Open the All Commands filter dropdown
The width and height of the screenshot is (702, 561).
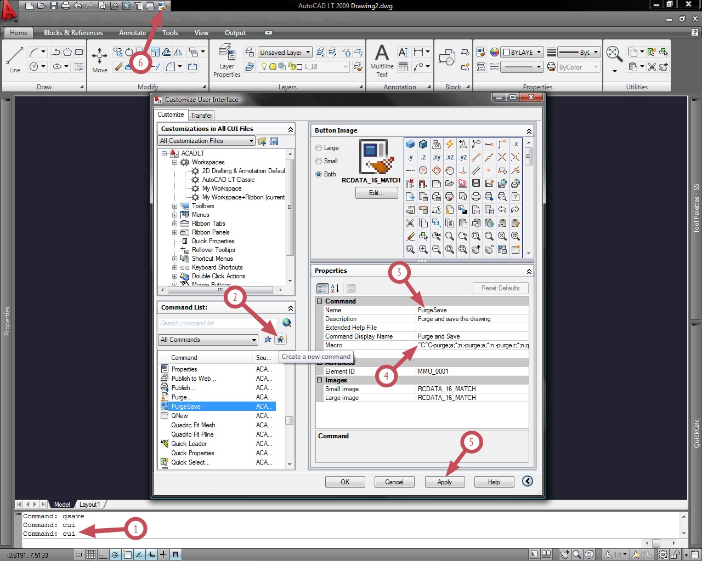pos(208,340)
